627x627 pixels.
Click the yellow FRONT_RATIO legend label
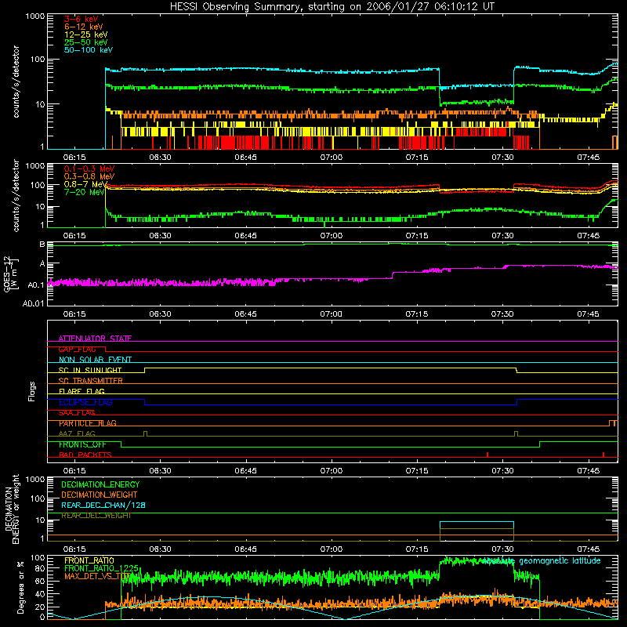pos(89,560)
